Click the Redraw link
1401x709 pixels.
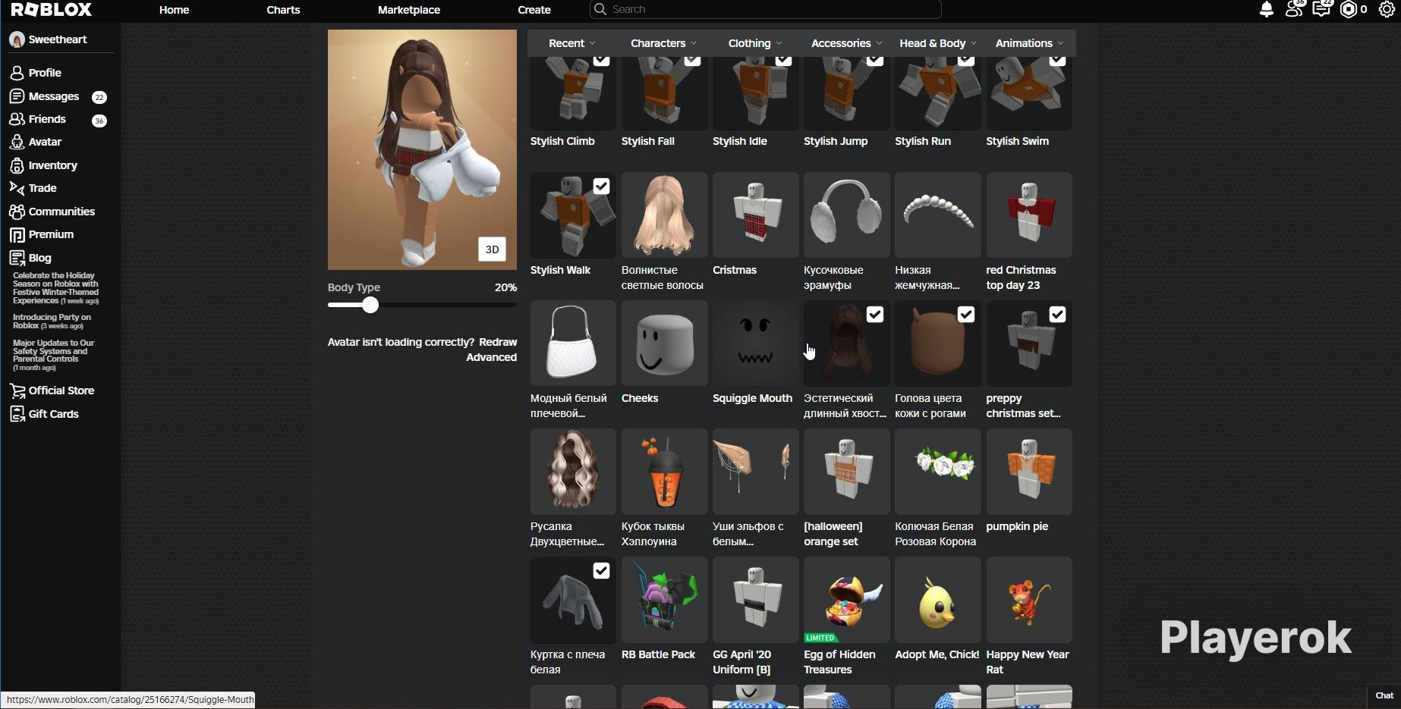[x=498, y=342]
